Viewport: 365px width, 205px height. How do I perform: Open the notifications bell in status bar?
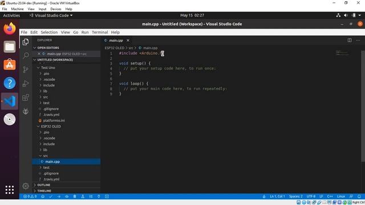[x=359, y=196]
